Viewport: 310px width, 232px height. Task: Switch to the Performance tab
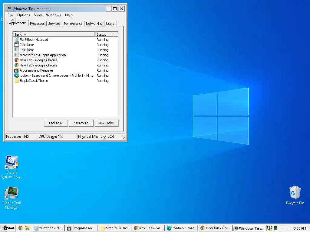[x=73, y=24]
